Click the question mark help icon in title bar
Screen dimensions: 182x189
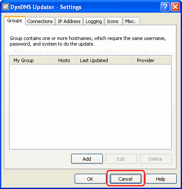click(x=165, y=7)
